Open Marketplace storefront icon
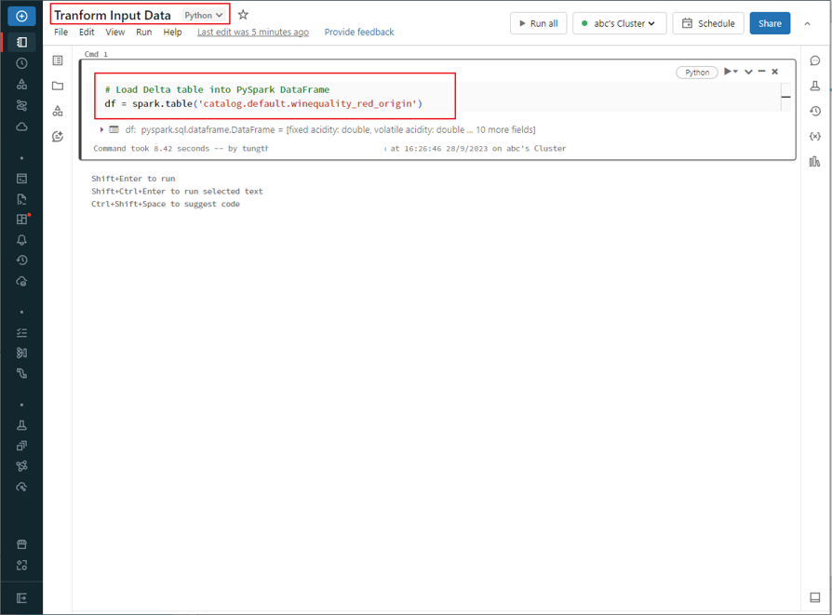 tap(21, 544)
